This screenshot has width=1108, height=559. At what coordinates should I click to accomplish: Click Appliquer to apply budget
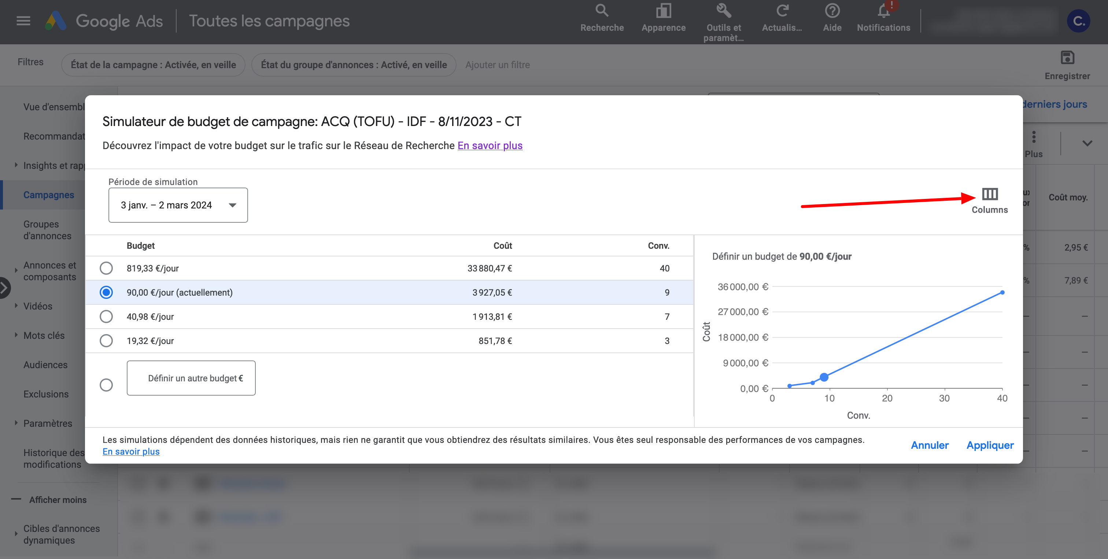[990, 445]
